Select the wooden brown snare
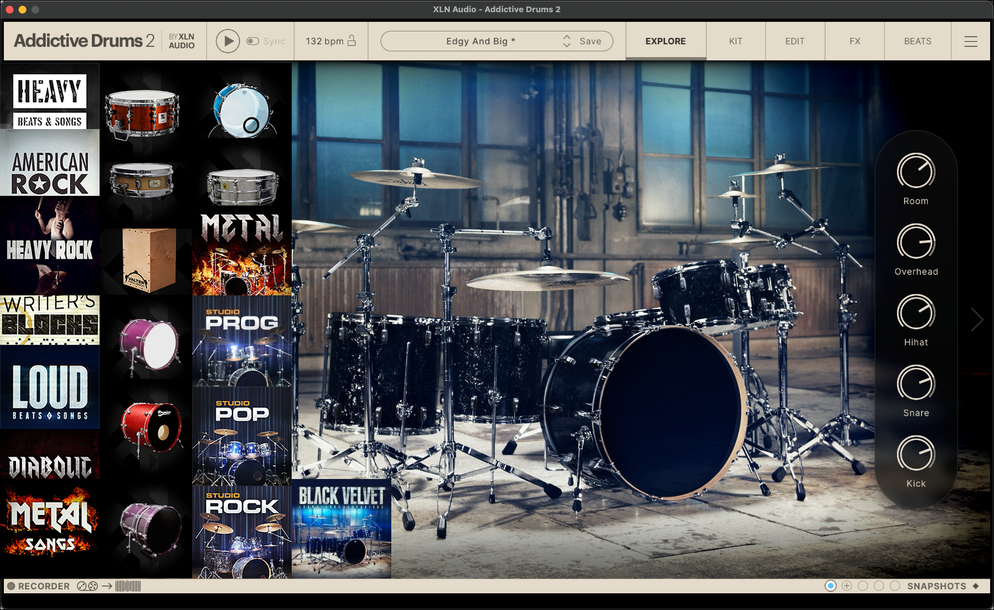Viewport: 994px width, 610px height. pyautogui.click(x=142, y=180)
